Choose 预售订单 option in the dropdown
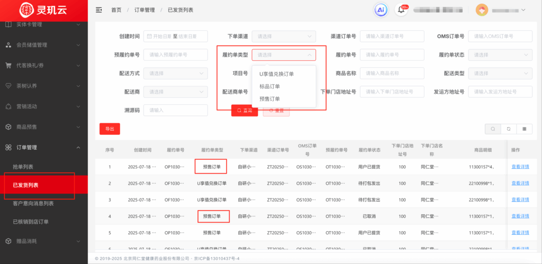542x264 pixels. 269,99
